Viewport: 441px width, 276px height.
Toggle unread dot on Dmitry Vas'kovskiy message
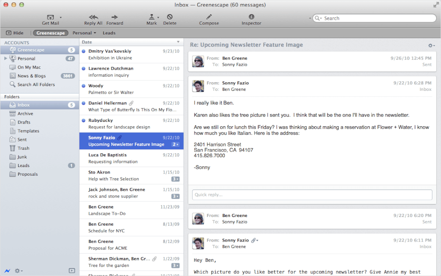point(84,51)
